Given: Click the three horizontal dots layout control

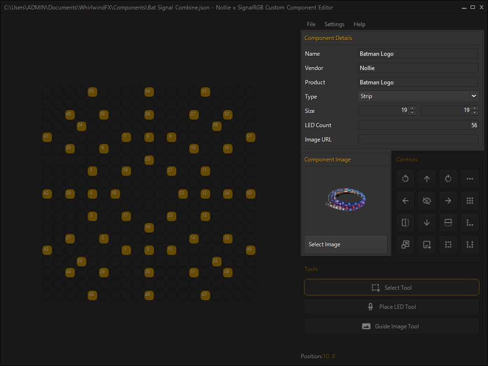Looking at the screenshot, I should [x=469, y=179].
